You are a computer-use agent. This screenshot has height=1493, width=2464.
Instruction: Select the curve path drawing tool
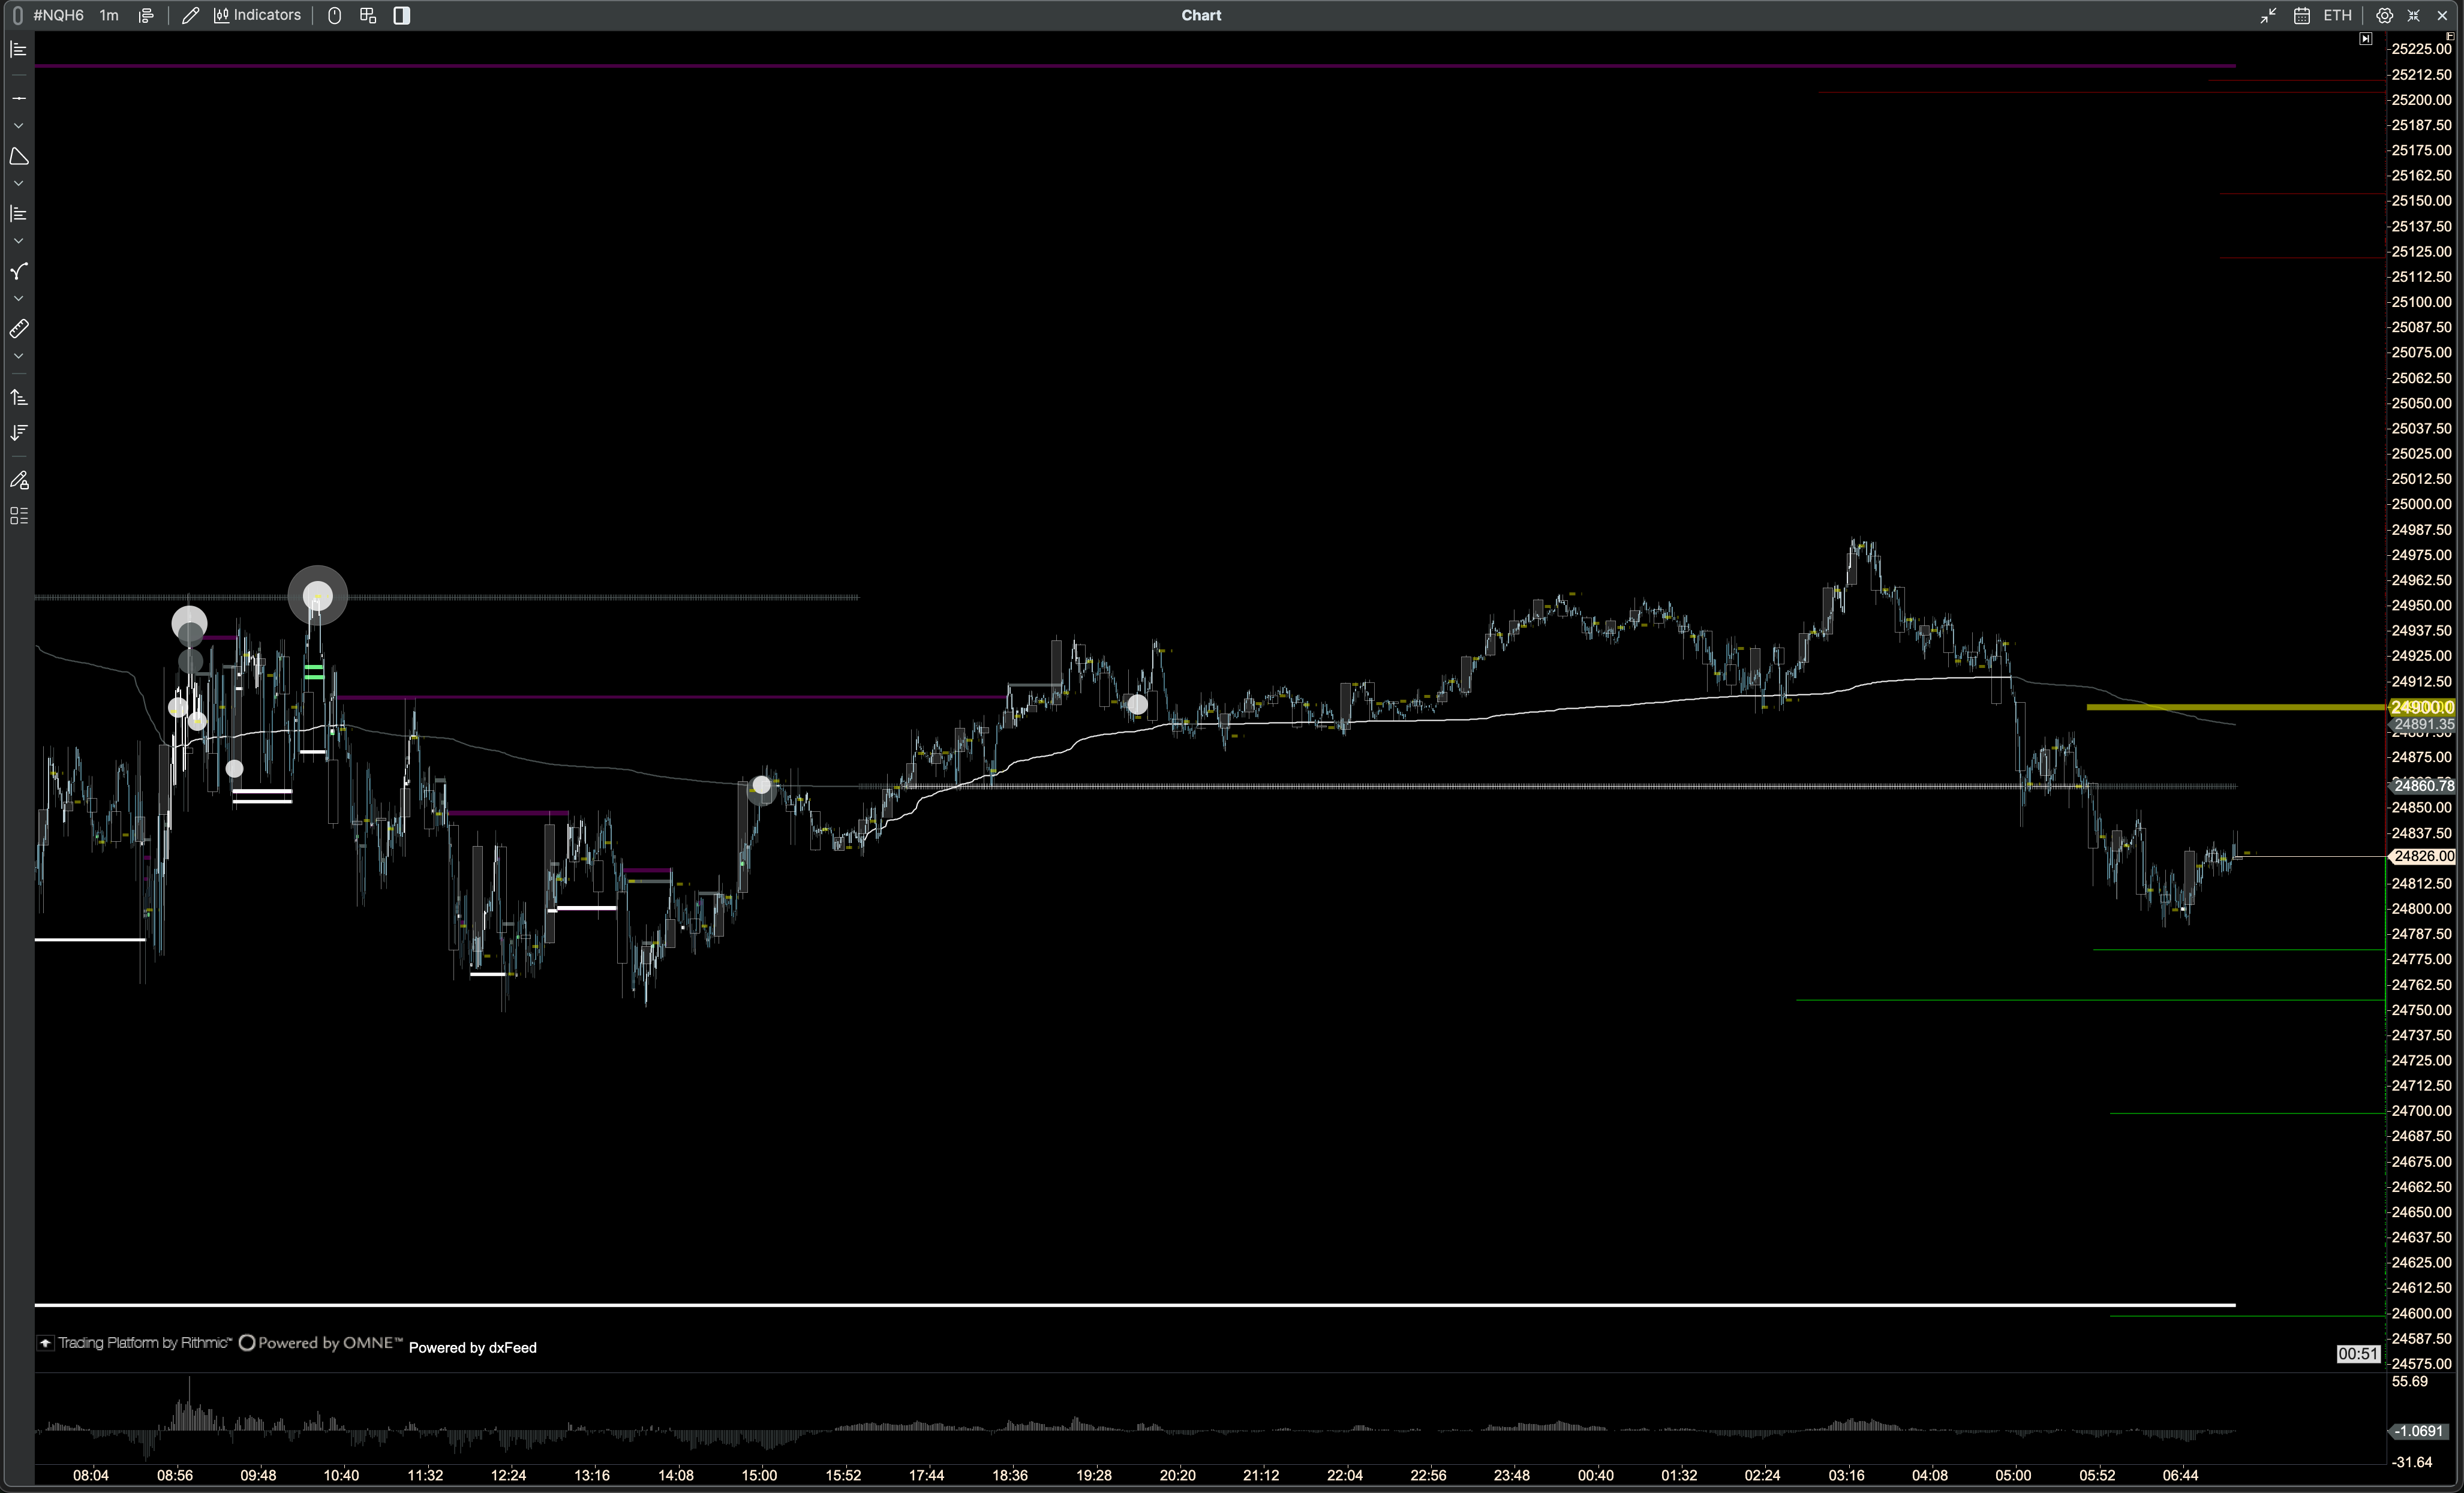click(18, 272)
